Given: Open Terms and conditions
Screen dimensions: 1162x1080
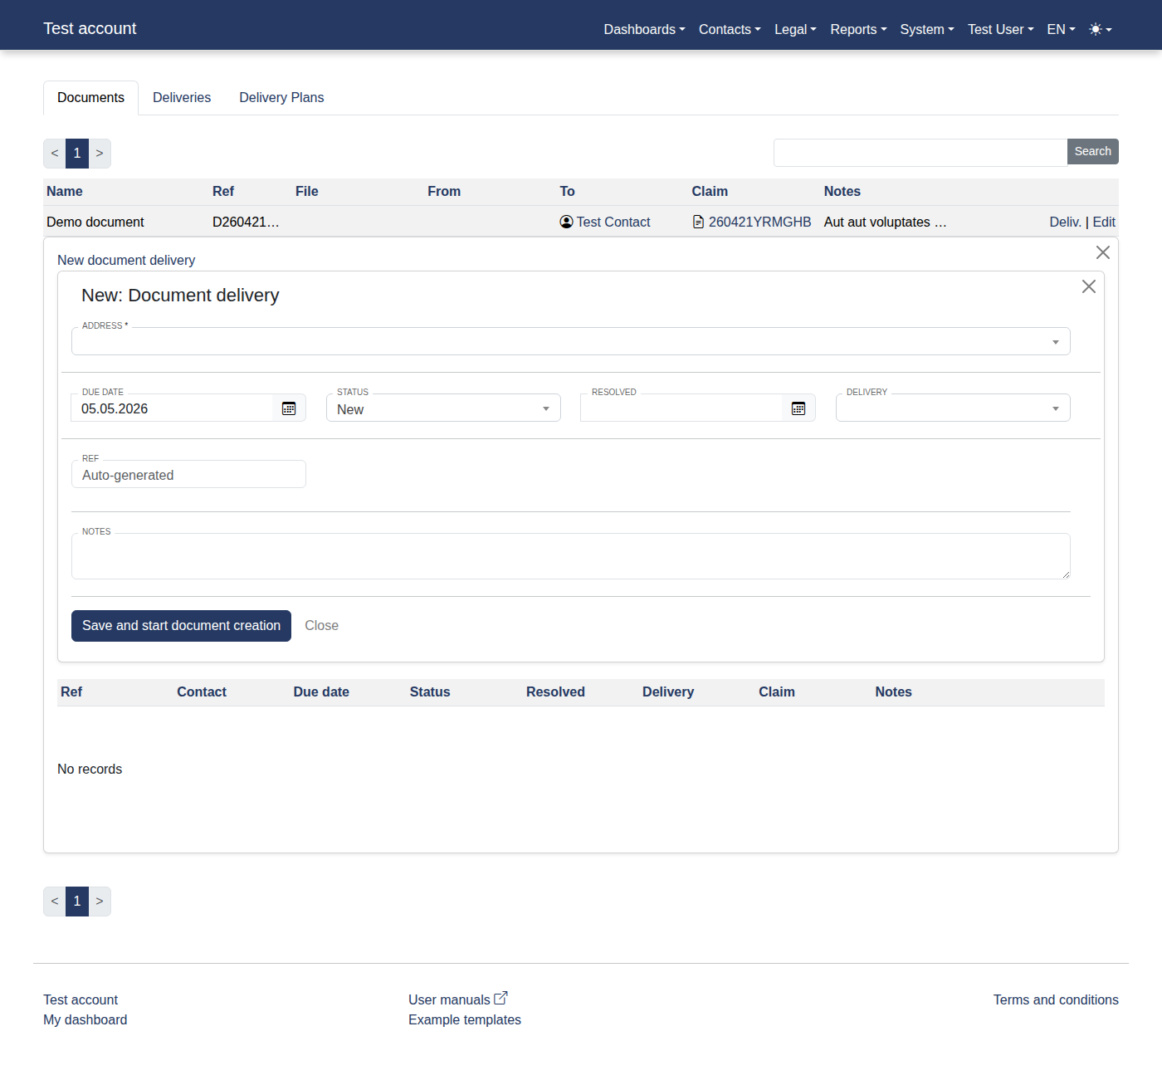Looking at the screenshot, I should coord(1055,999).
